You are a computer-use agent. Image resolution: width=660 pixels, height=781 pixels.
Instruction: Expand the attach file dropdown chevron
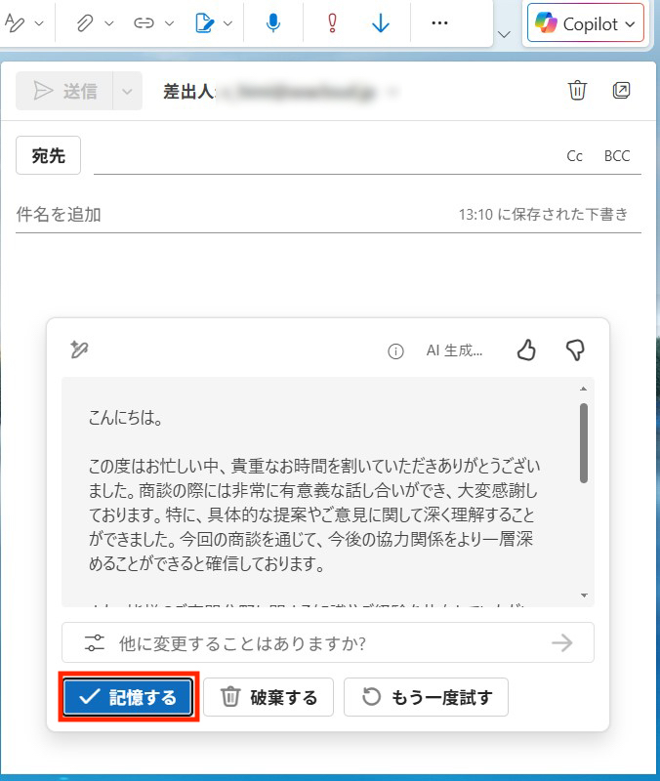(x=109, y=23)
